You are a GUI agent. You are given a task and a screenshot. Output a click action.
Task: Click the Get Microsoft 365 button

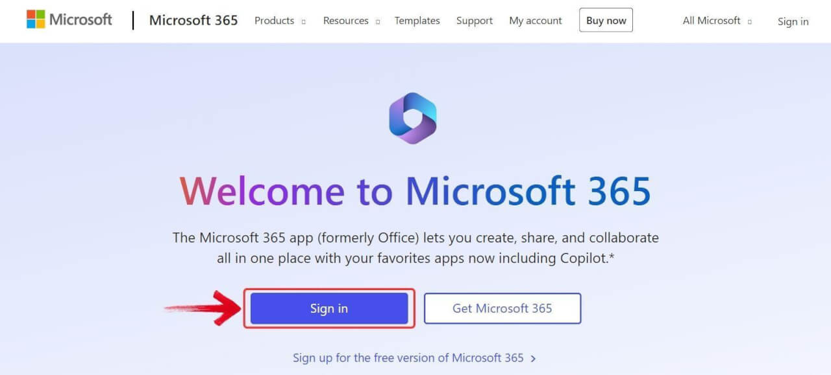[x=502, y=308]
